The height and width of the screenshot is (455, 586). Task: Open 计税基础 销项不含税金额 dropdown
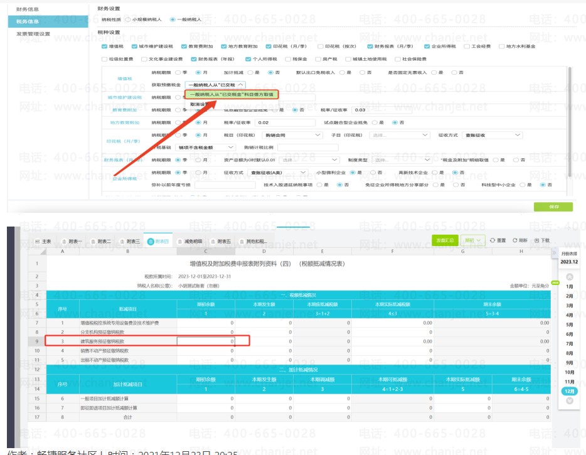coord(205,147)
